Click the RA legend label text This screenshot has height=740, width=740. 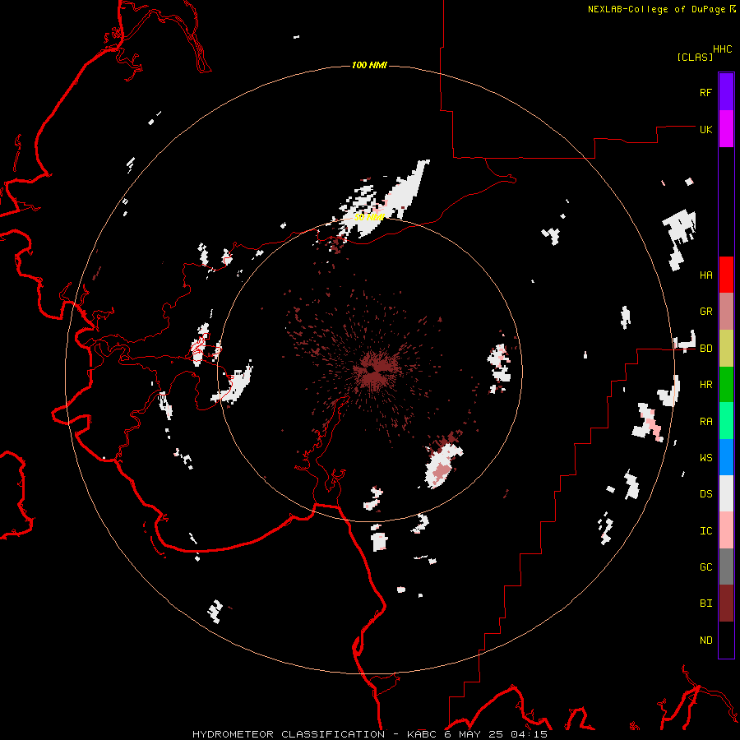(x=705, y=422)
